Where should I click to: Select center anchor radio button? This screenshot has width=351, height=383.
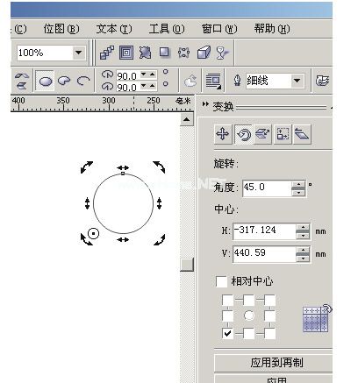[x=249, y=316]
